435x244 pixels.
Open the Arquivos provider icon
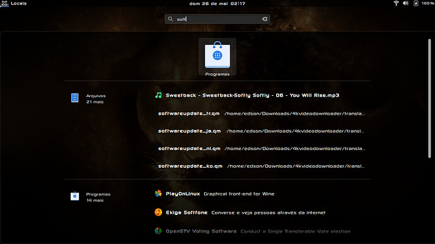tap(74, 98)
